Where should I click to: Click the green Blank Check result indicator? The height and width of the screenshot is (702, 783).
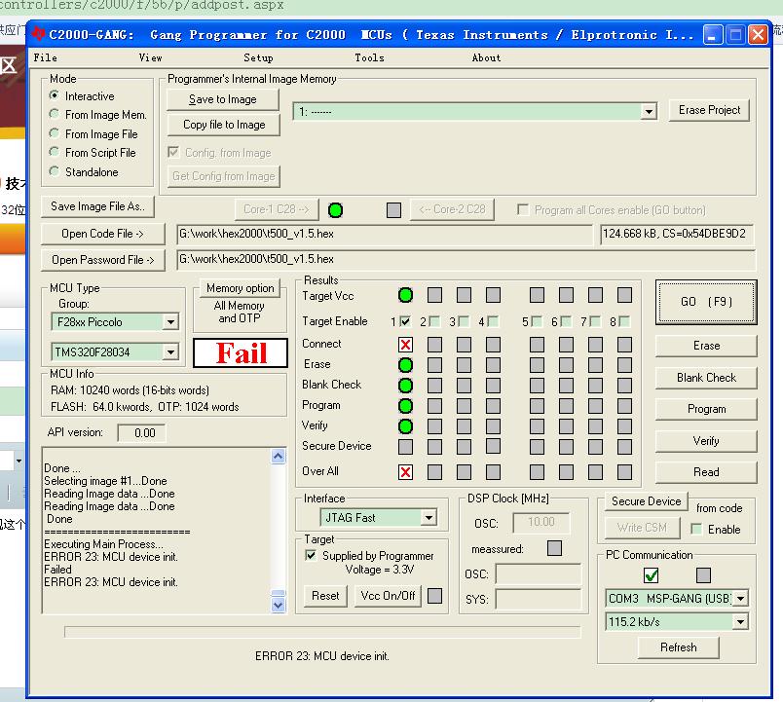click(405, 386)
